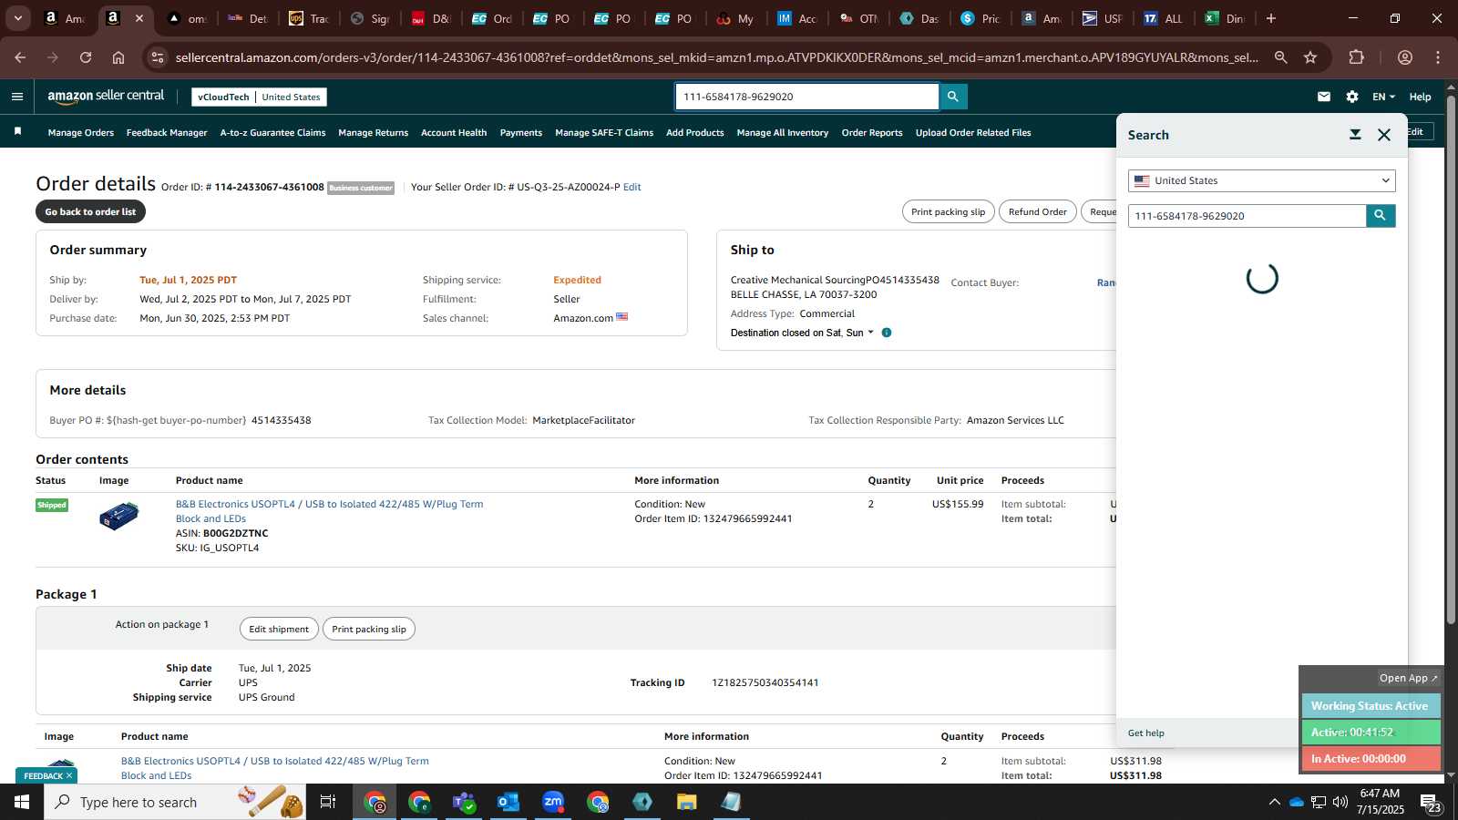Open Upload Order Related Files
1458x820 pixels.
coord(973,133)
